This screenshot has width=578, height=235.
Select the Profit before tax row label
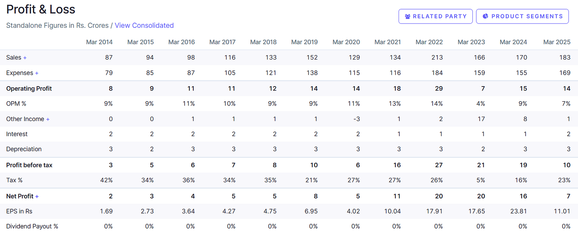point(29,165)
